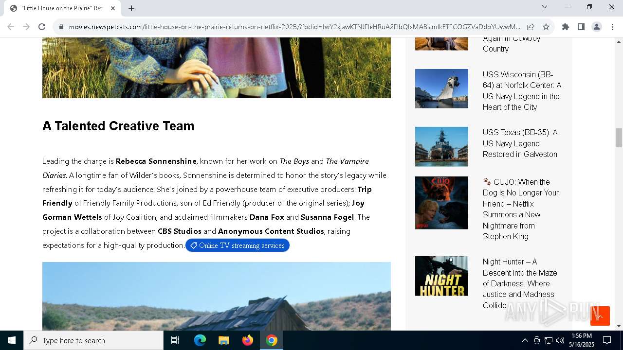Image resolution: width=623 pixels, height=350 pixels.
Task: Click the scrollbar up arrow
Action: pyautogui.click(x=619, y=41)
